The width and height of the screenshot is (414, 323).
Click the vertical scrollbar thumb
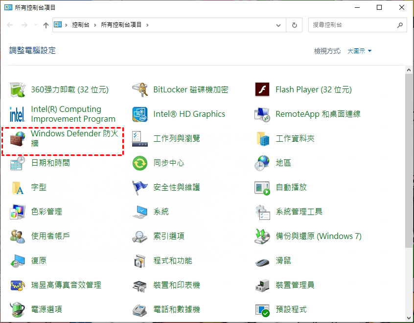click(409, 161)
